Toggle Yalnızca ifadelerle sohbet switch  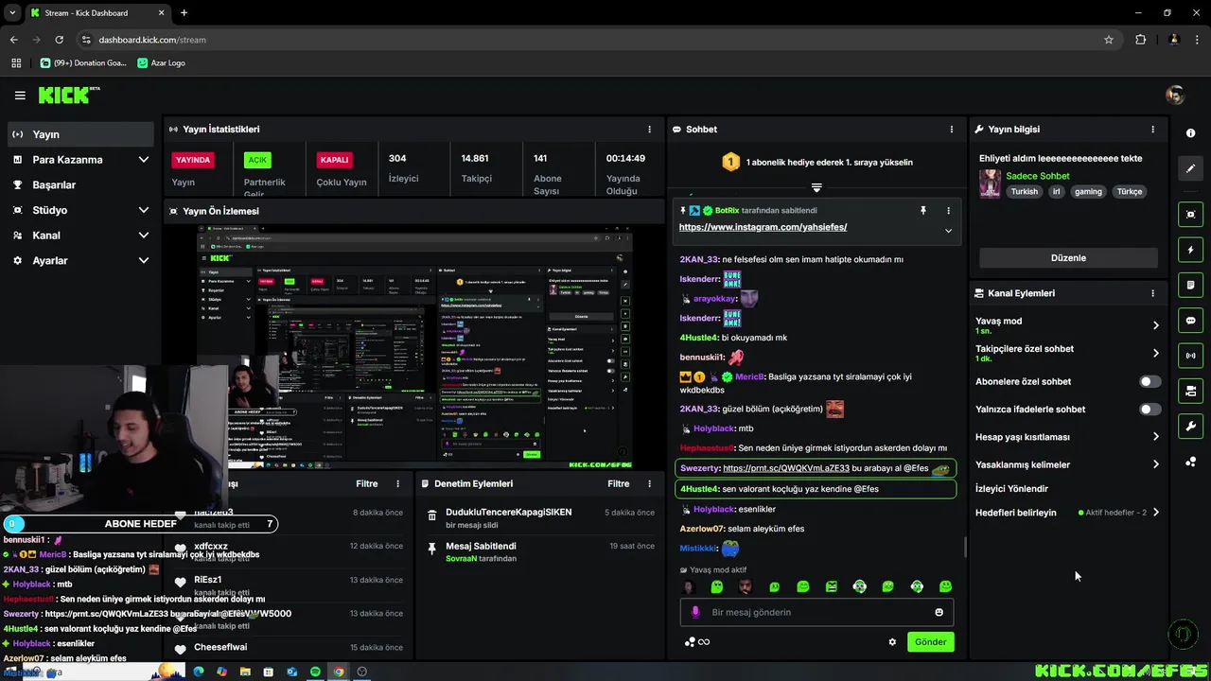pyautogui.click(x=1150, y=410)
